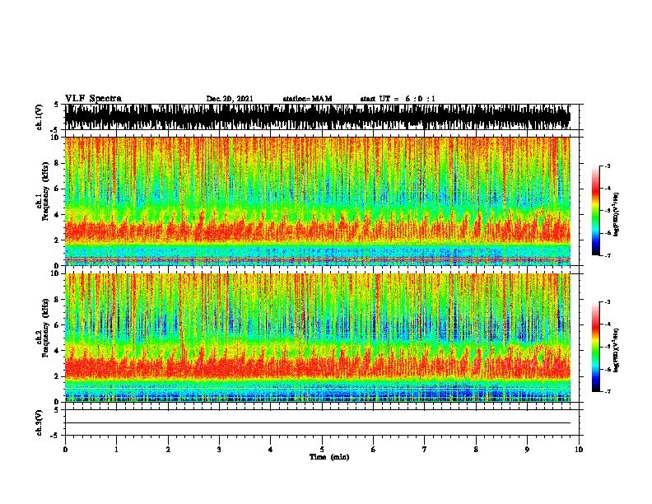The width and height of the screenshot is (652, 504).
Task: Click the time axis tick label '3'
Action: click(219, 450)
